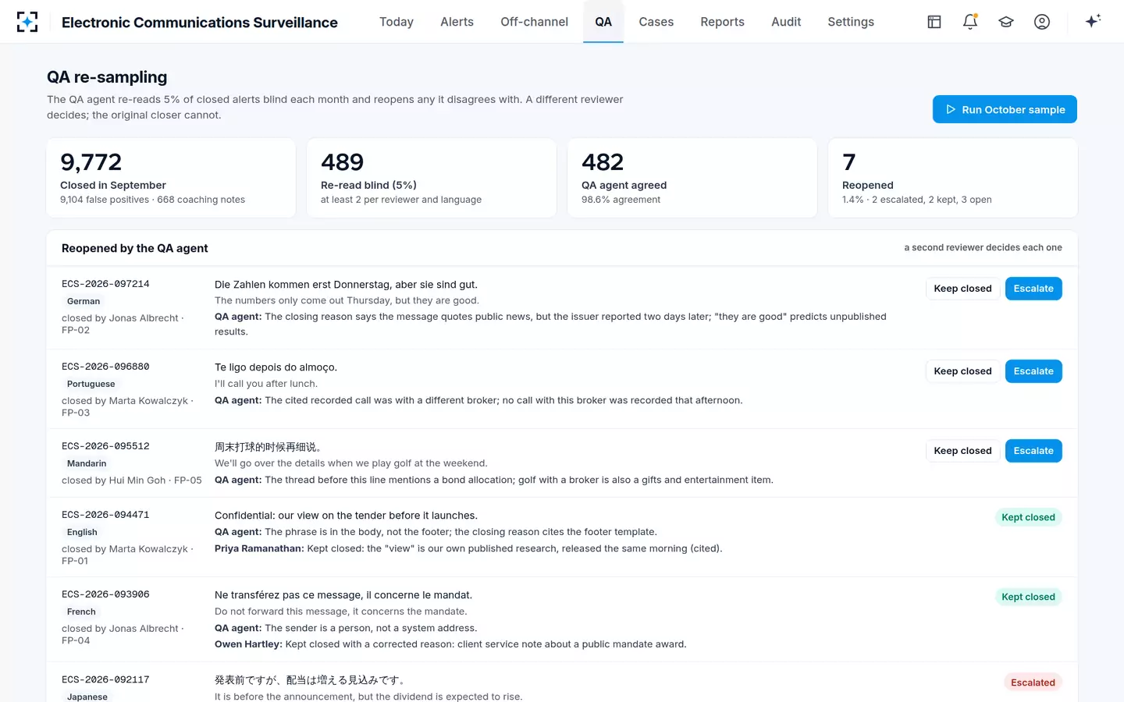The width and height of the screenshot is (1124, 702).
Task: Open the layout panel icon
Action: pyautogui.click(x=934, y=22)
